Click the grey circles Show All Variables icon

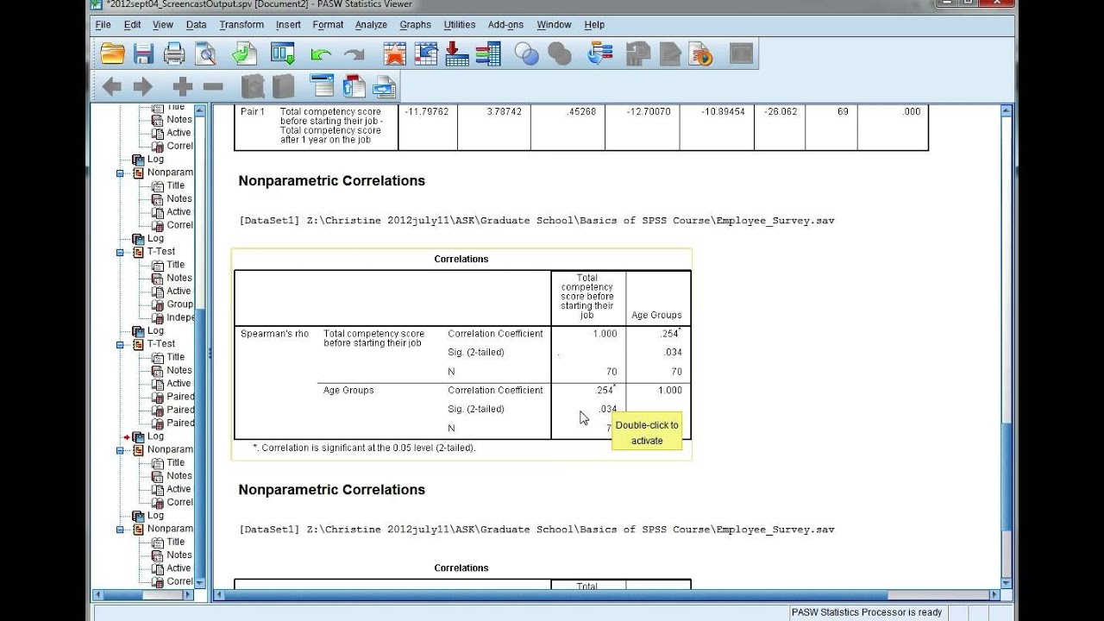pos(560,55)
